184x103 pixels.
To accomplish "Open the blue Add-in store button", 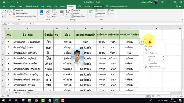I will click(41, 13).
